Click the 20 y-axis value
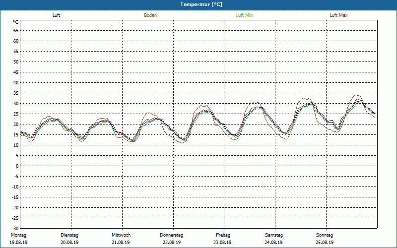 coord(16,124)
